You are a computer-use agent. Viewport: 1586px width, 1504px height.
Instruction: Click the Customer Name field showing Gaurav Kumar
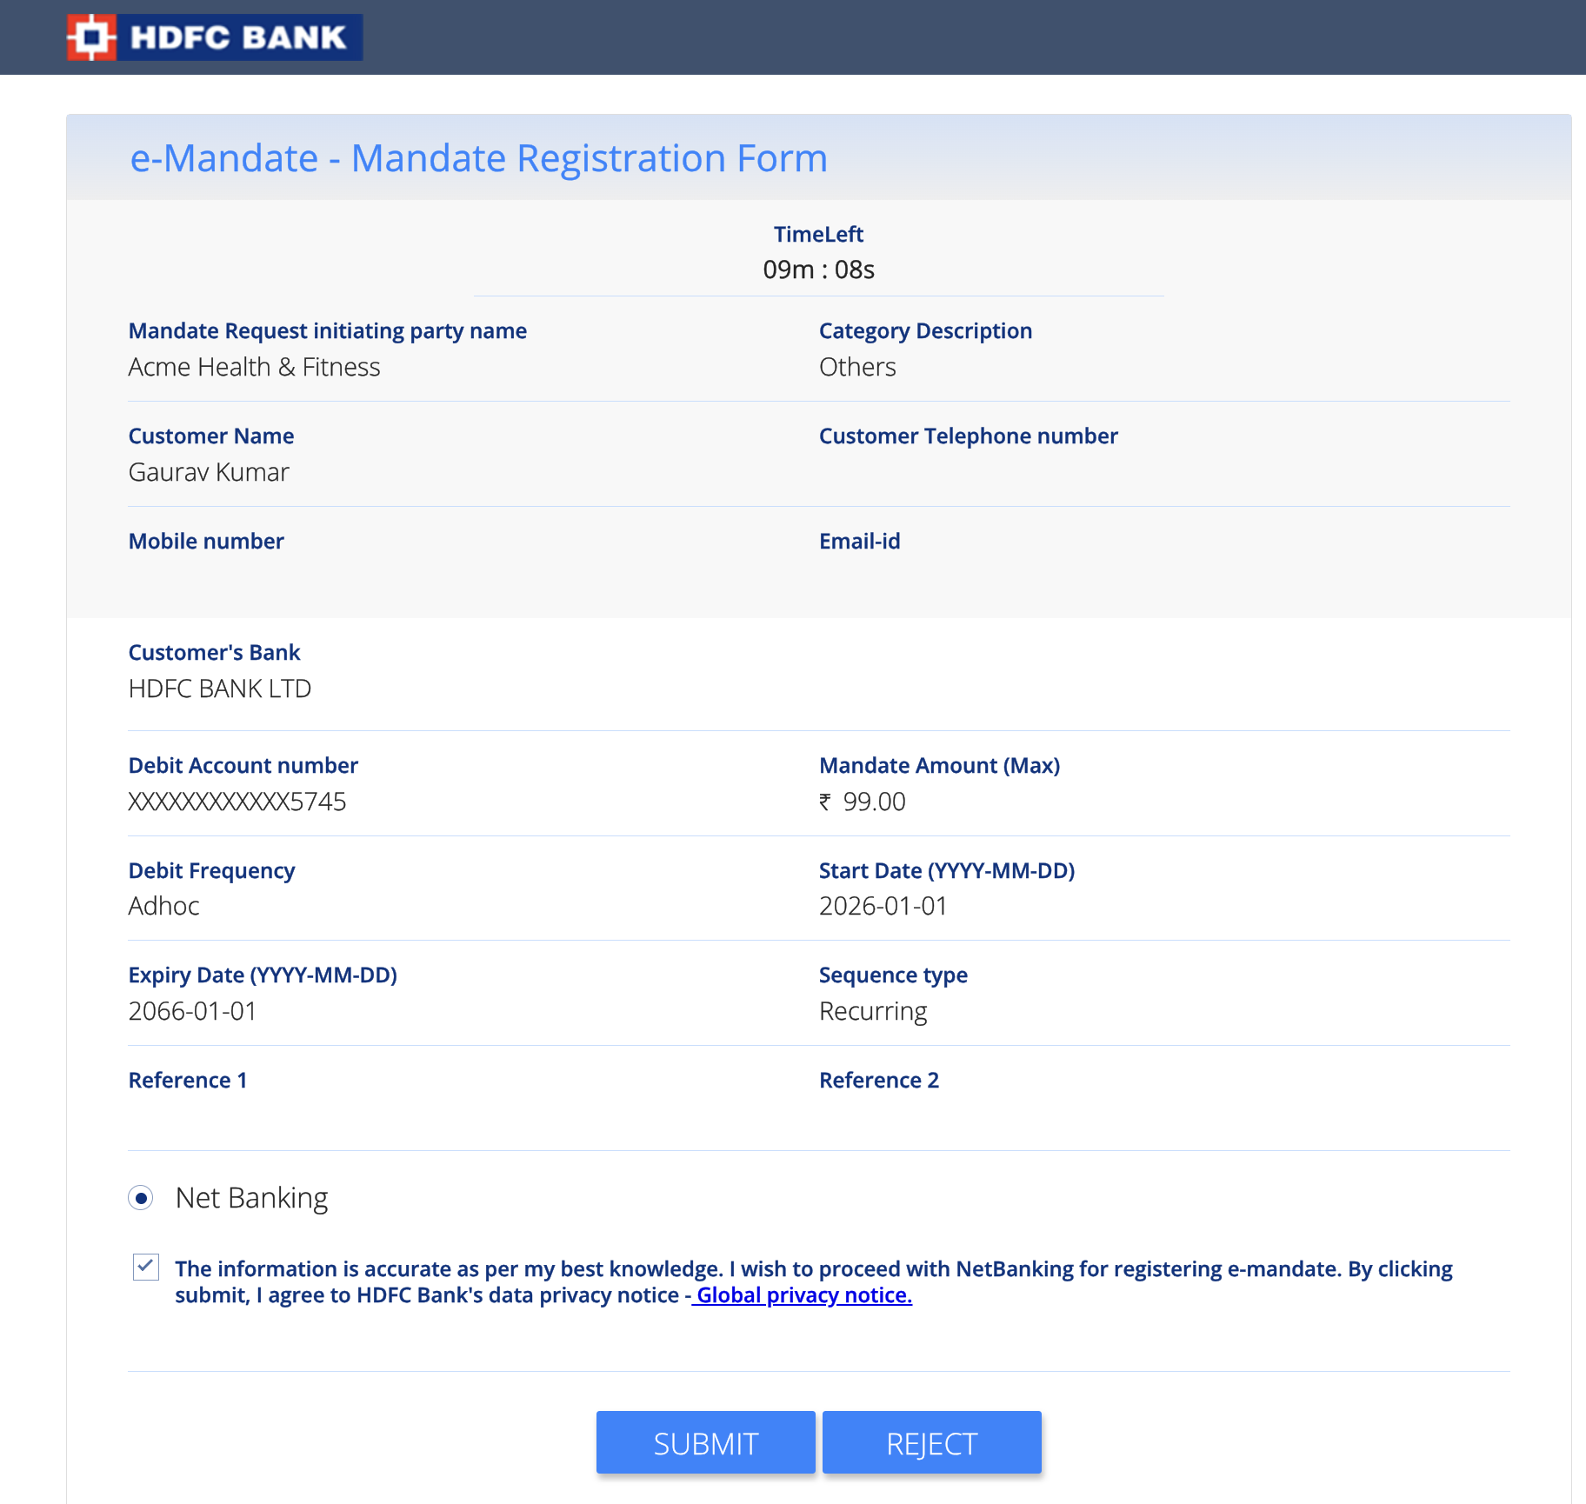[209, 472]
